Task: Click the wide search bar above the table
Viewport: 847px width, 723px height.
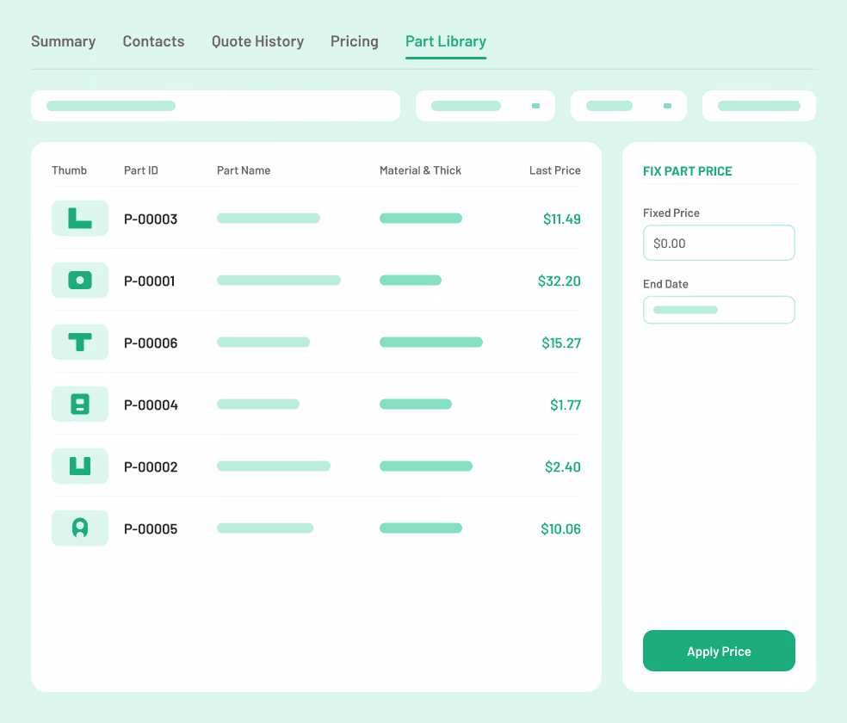Action: click(215, 106)
